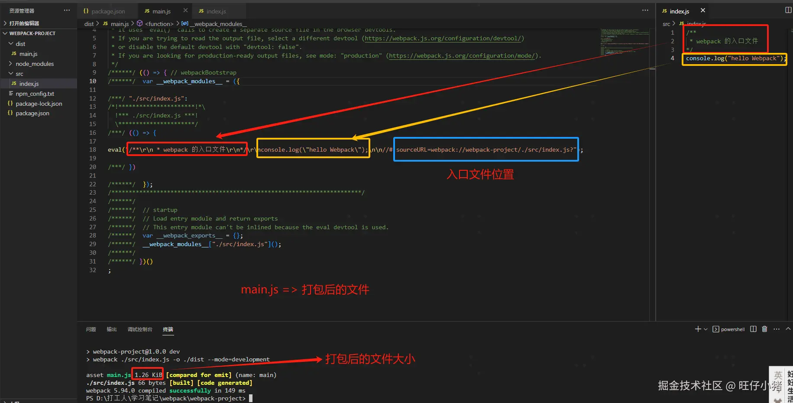Click split editor layout icon at top right
The width and height of the screenshot is (793, 403).
coord(788,10)
